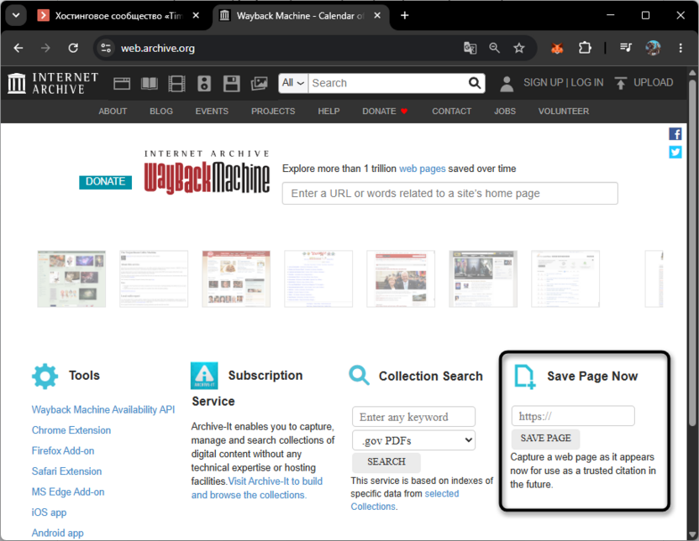This screenshot has width=699, height=541.
Task: Open the Firefox Add-on link
Action: point(63,450)
